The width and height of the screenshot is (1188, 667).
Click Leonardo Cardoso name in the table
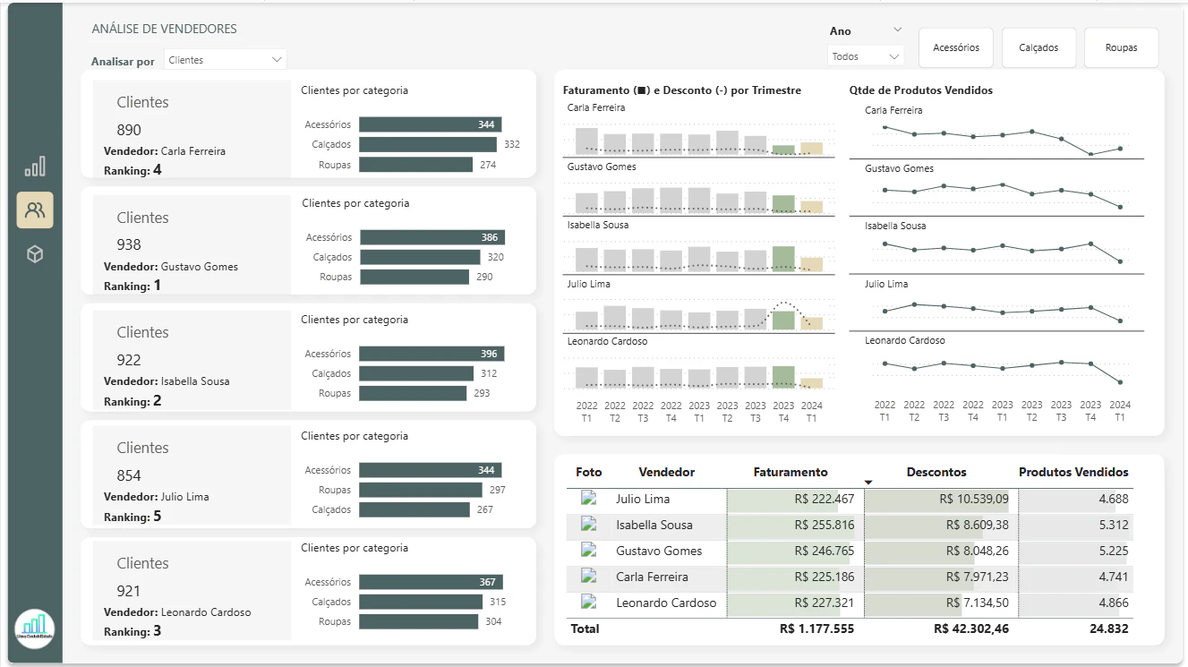666,603
